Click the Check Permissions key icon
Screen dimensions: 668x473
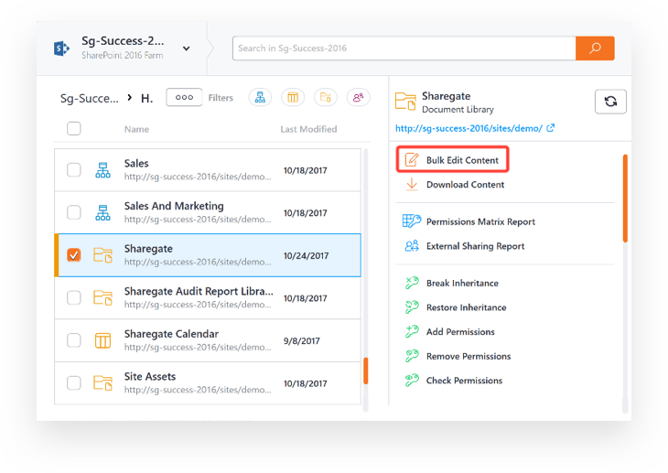click(x=412, y=380)
